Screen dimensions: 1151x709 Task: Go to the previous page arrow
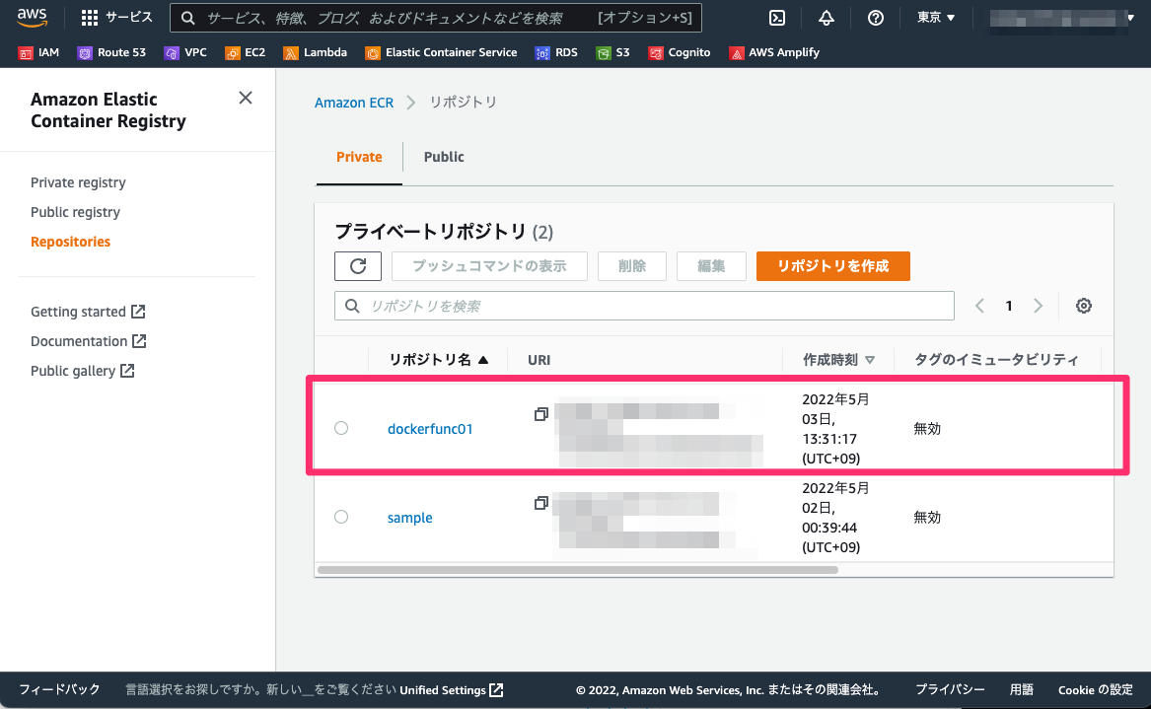tap(979, 306)
